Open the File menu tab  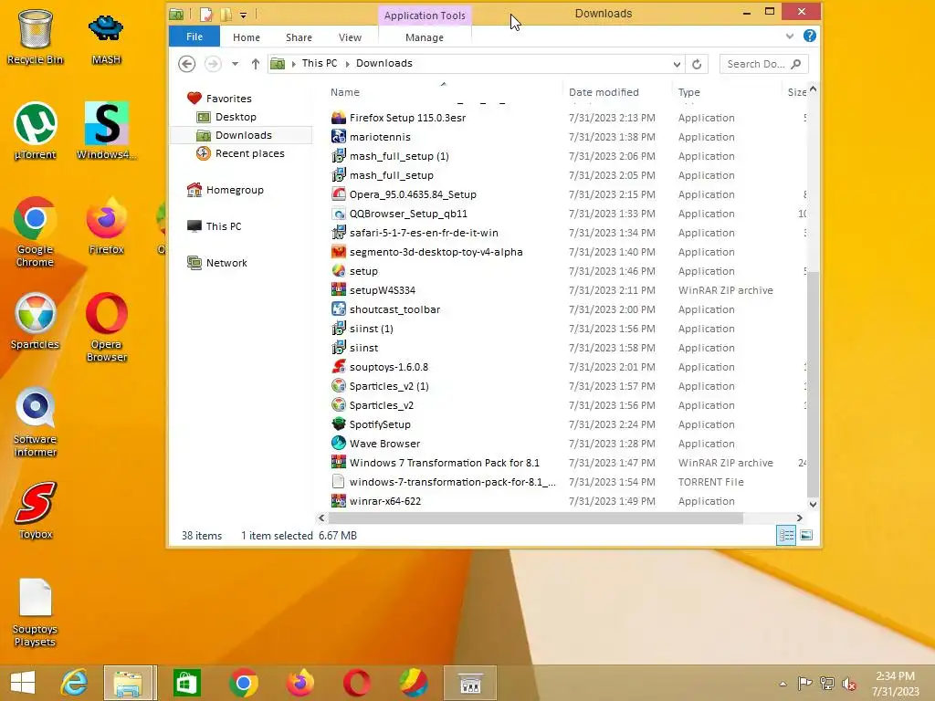point(194,37)
